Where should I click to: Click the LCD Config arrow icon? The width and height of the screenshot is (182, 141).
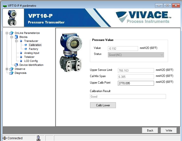21,61
